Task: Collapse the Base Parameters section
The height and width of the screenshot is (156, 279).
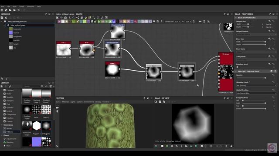Action: [236, 18]
